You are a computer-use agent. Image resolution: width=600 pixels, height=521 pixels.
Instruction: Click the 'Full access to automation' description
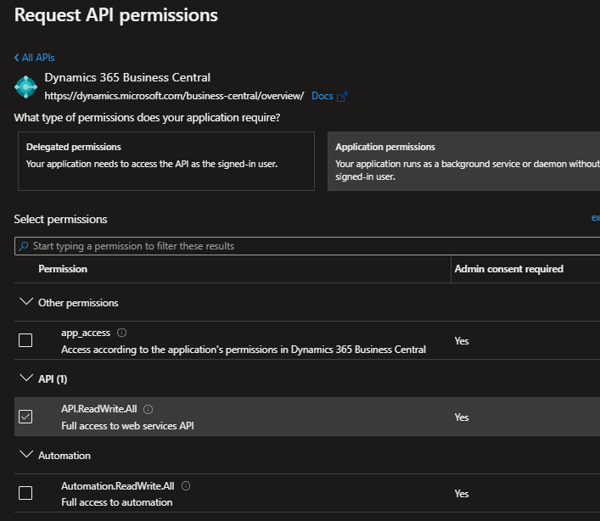pyautogui.click(x=117, y=502)
